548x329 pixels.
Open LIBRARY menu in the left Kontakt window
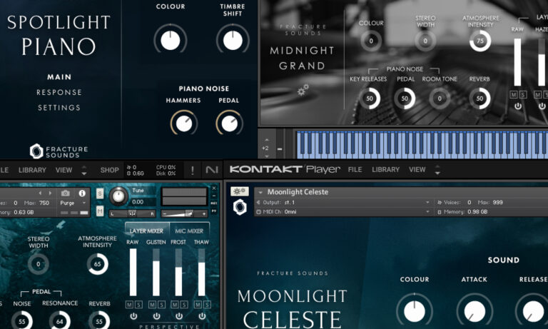32,171
